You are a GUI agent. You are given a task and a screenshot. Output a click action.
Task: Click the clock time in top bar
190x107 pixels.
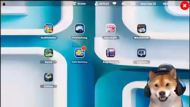pos(166,4)
